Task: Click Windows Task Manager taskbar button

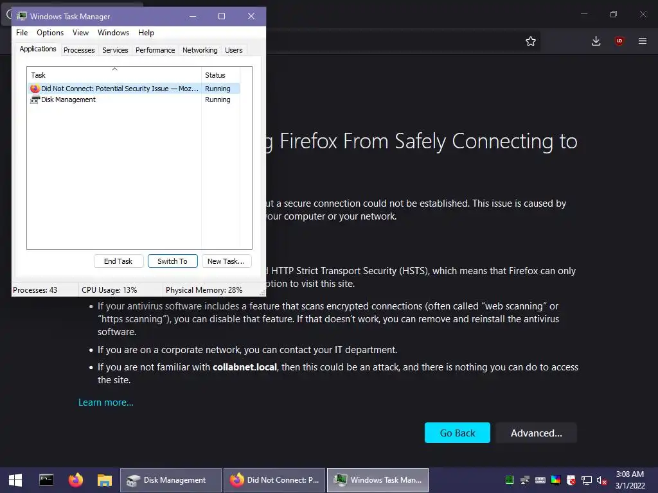Action: tap(378, 480)
